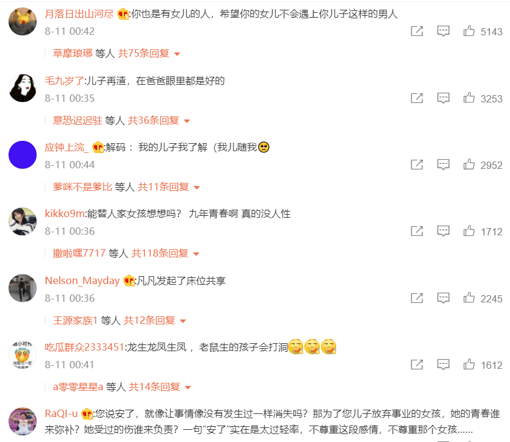The height and width of the screenshot is (442, 510).
Task: Reply to the comment by 应钟上浣_
Action: coord(444,165)
